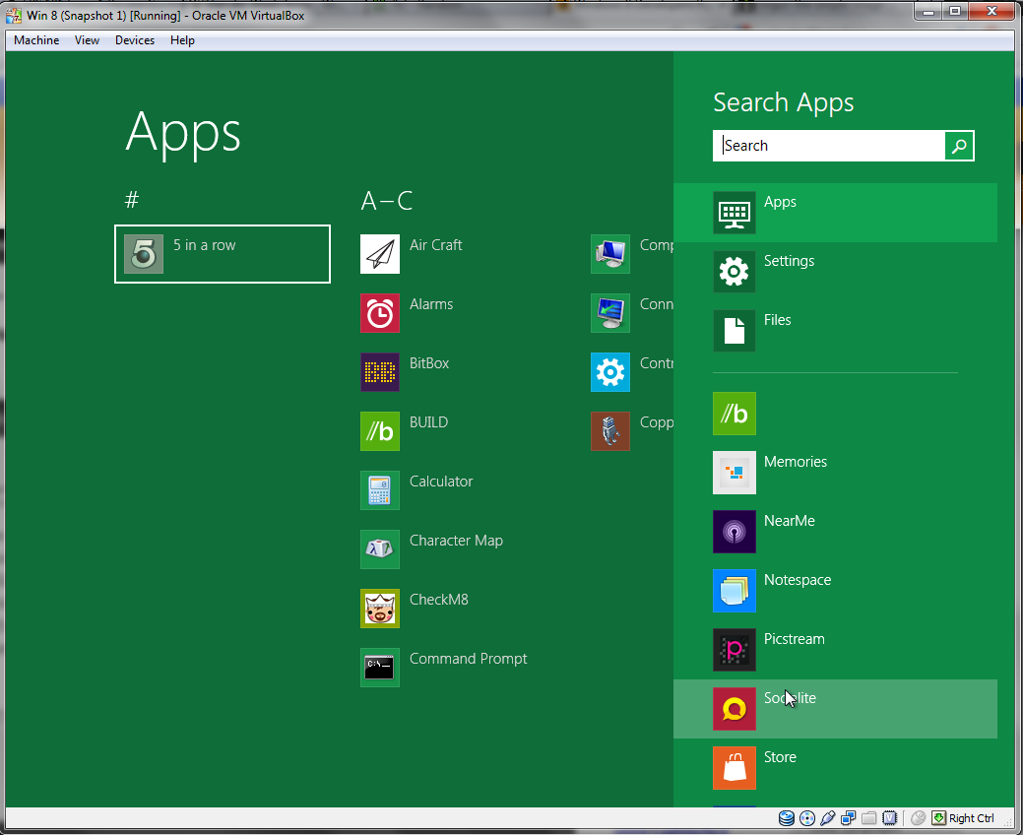Open the Devices menu
This screenshot has height=835, width=1023.
(135, 40)
